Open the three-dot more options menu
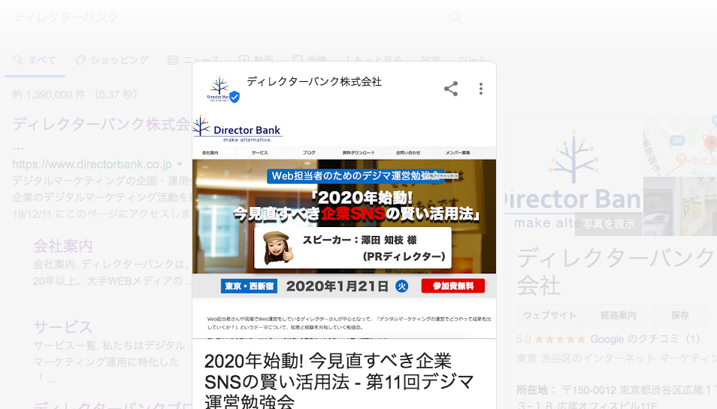This screenshot has width=717, height=409. [x=481, y=89]
